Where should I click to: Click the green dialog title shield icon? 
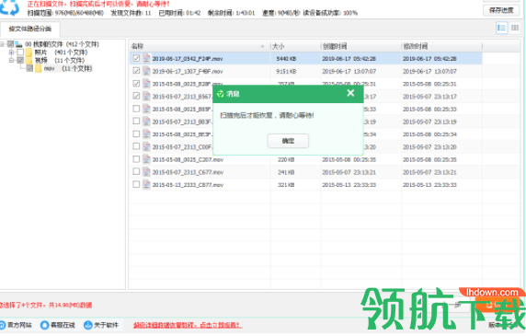point(220,94)
